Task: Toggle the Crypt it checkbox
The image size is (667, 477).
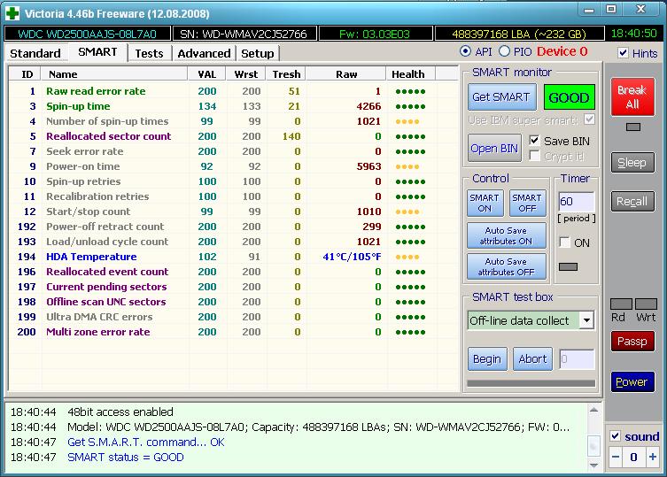Action: (x=534, y=156)
